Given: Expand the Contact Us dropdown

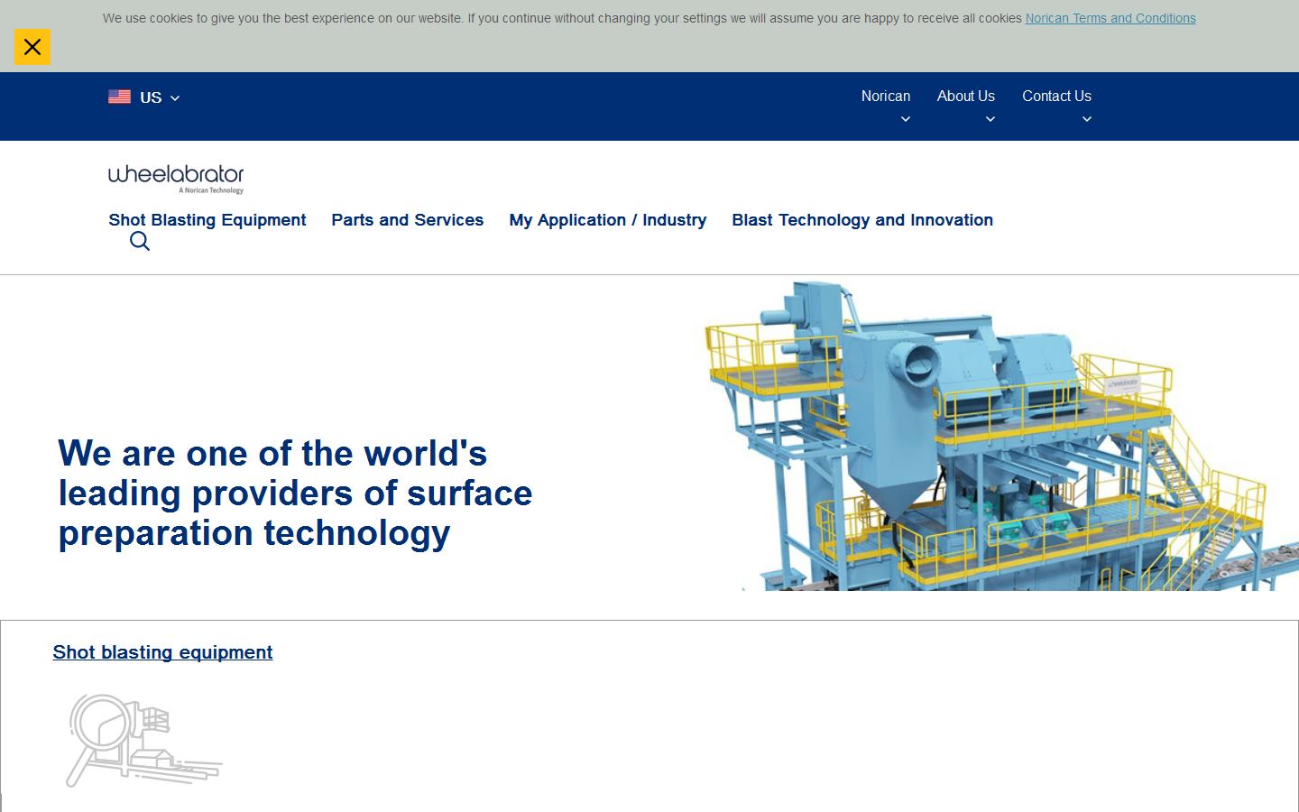Looking at the screenshot, I should (1087, 119).
